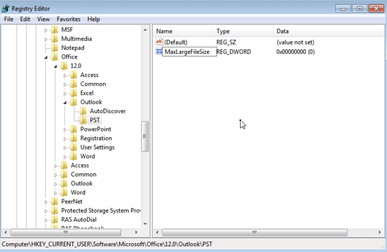Viewport: 387px width, 252px height.
Task: Open the Edit menu
Action: click(25, 19)
